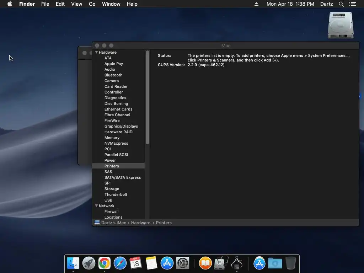Select SPI in the sidebar
364x273 pixels.
click(x=107, y=183)
